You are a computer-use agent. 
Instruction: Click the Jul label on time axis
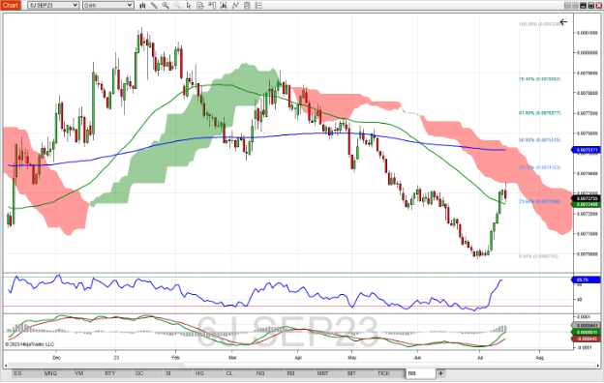tap(480, 358)
